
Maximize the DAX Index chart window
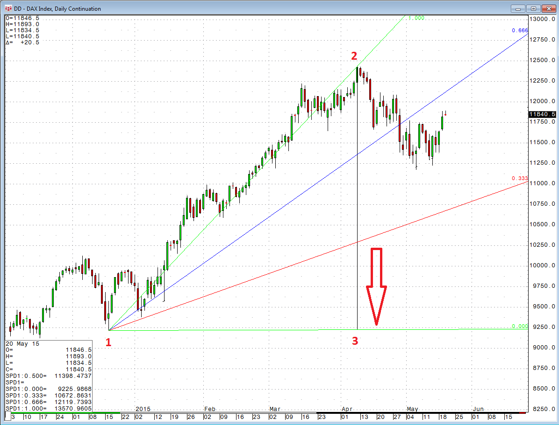point(534,8)
